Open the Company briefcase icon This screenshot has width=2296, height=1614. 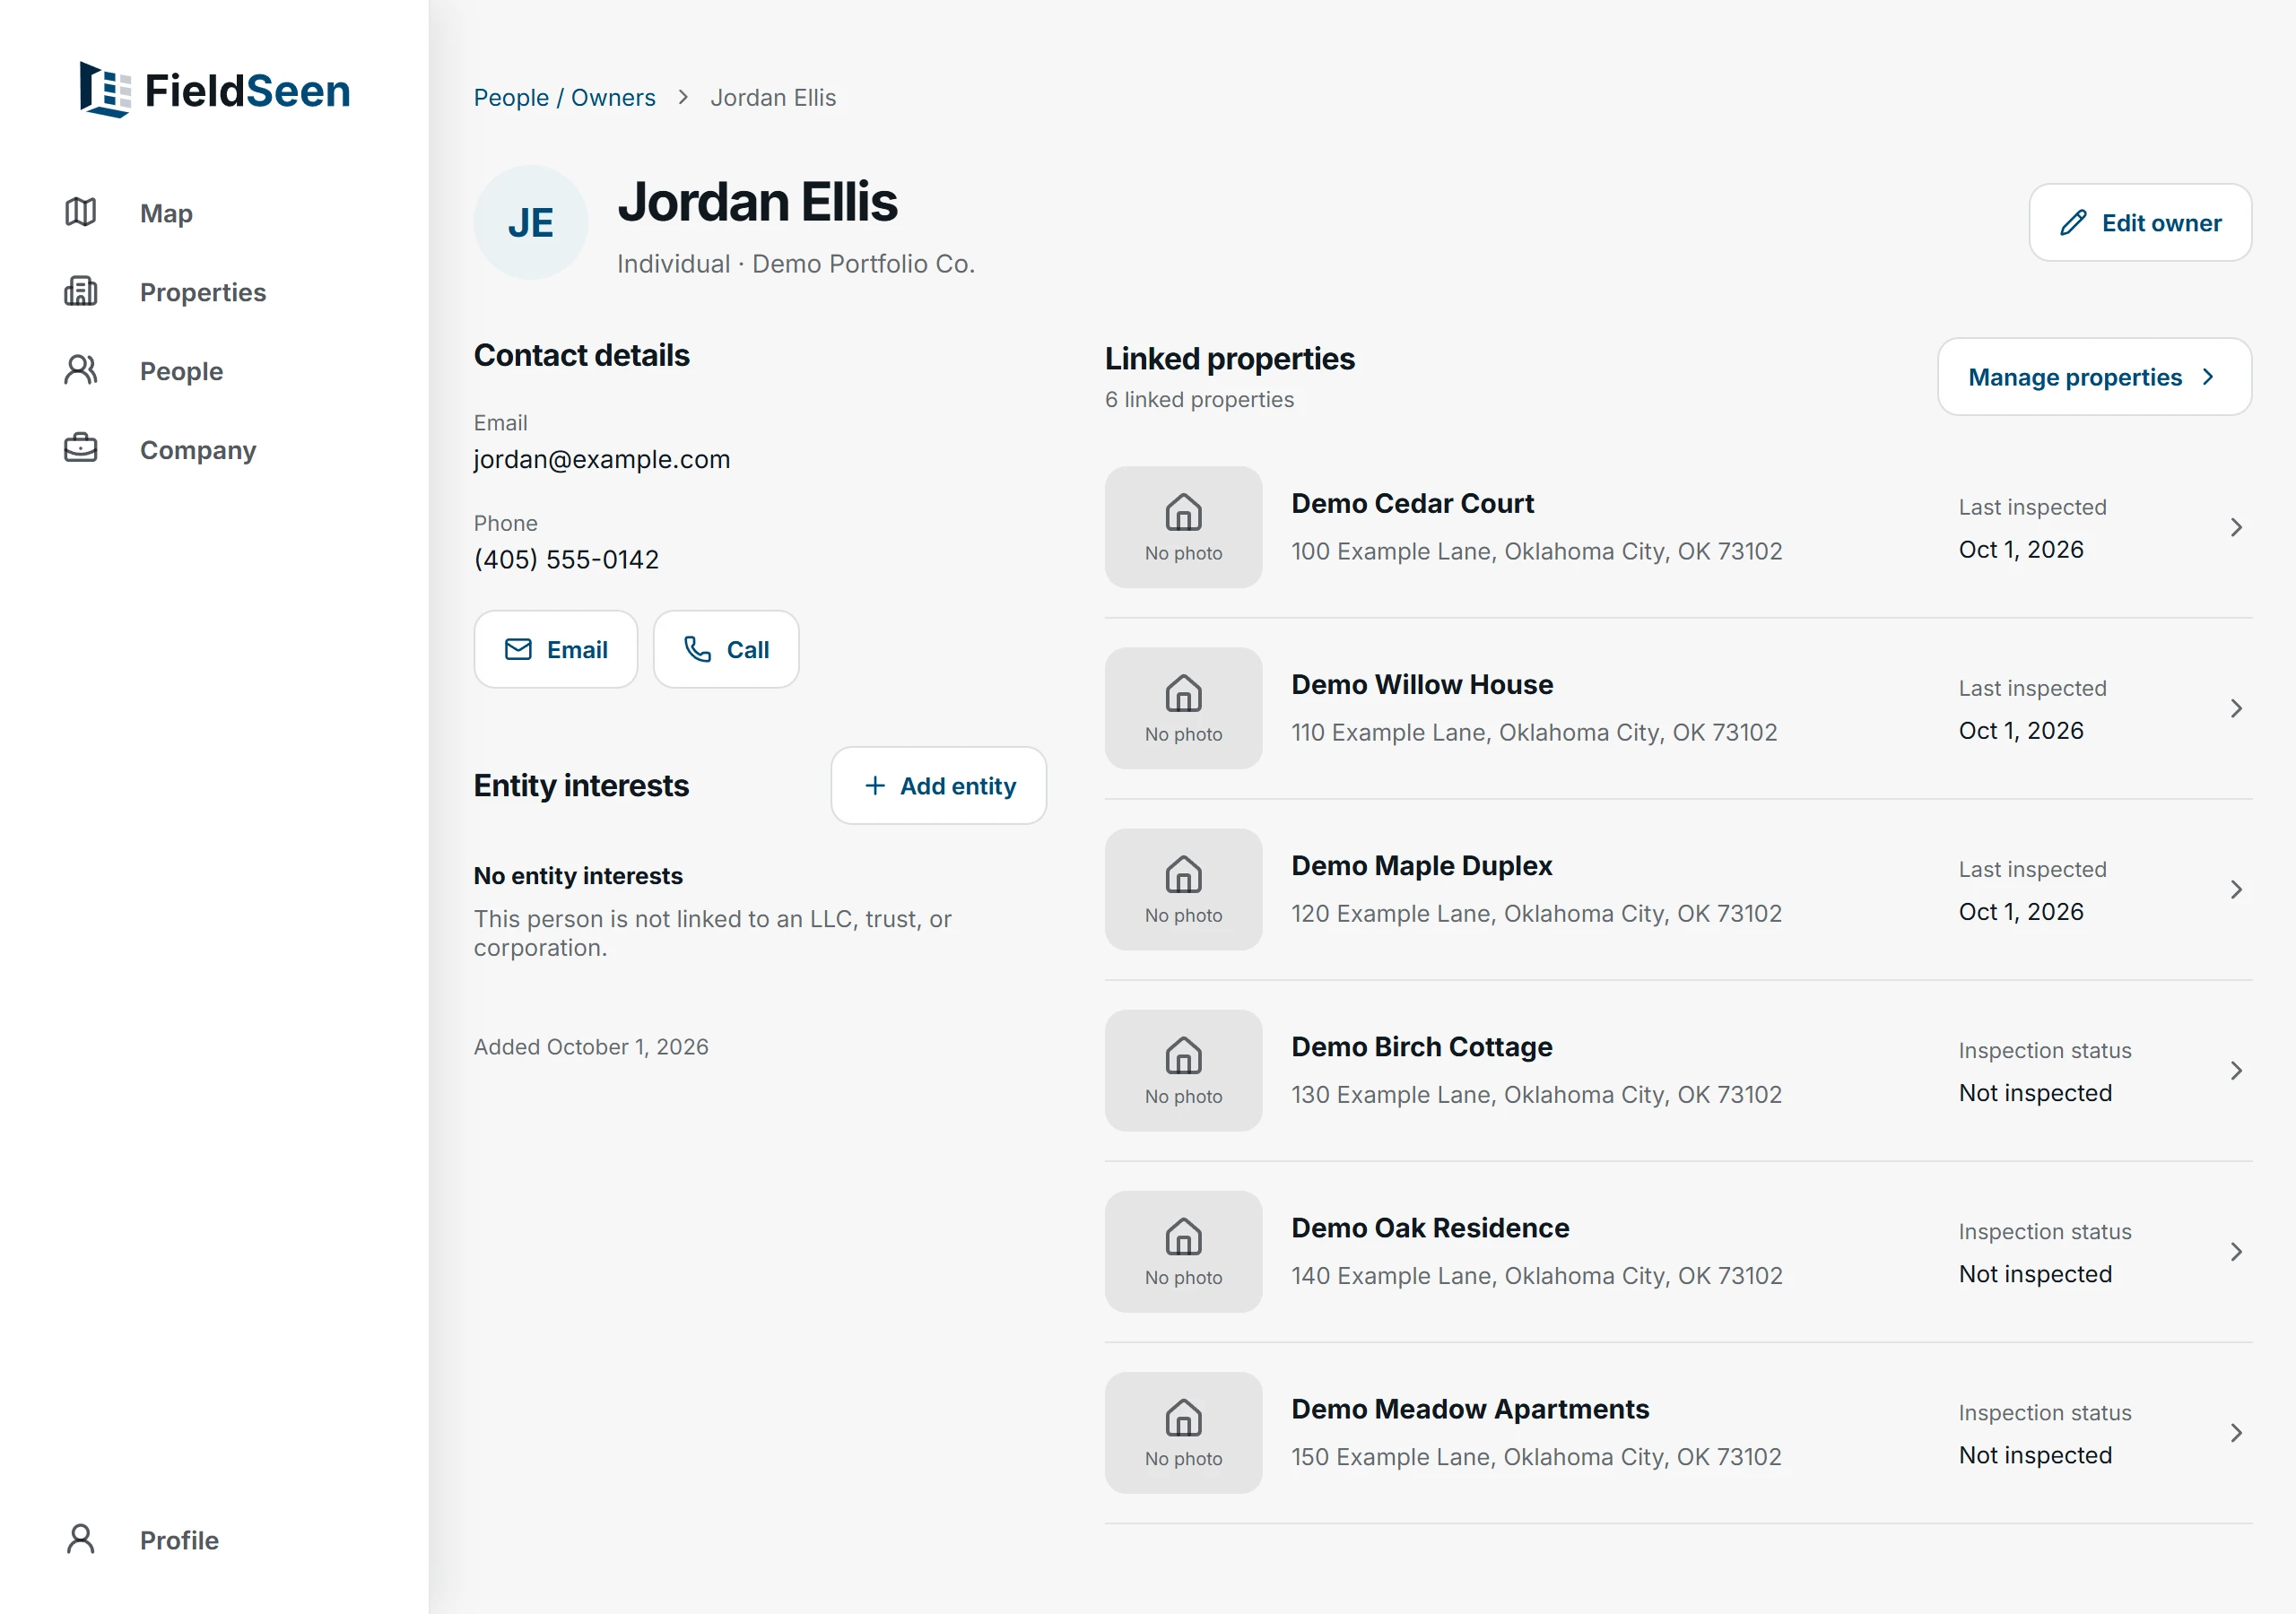pyautogui.click(x=81, y=449)
